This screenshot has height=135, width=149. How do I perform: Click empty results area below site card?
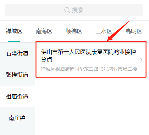(92, 106)
